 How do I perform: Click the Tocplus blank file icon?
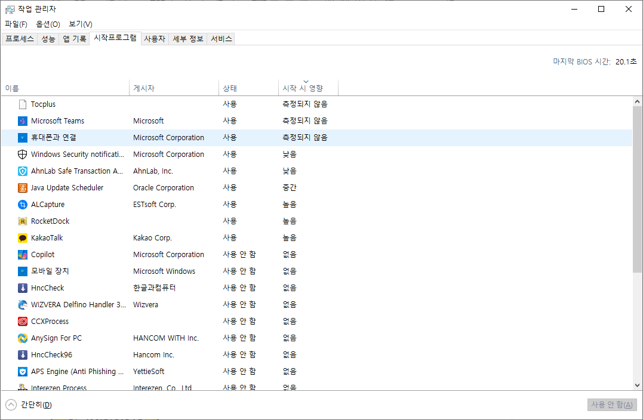pos(23,104)
